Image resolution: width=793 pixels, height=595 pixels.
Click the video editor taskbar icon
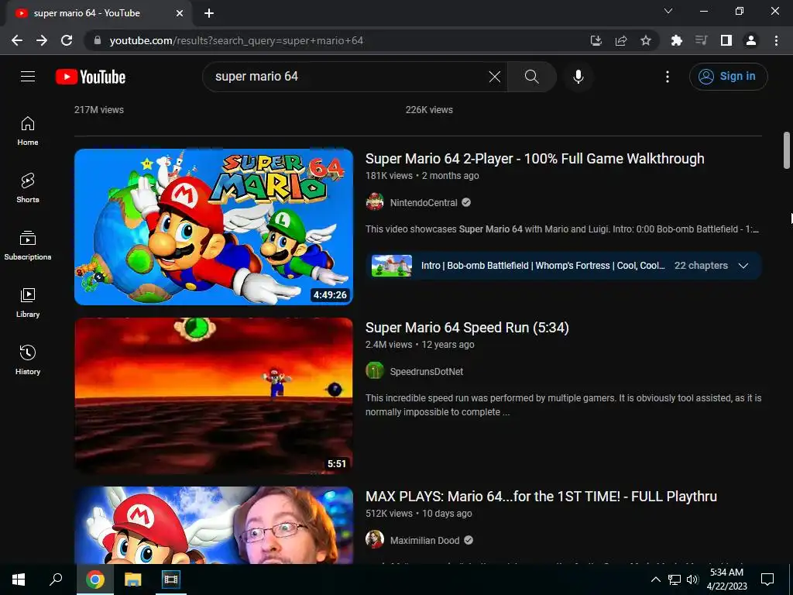tap(171, 580)
